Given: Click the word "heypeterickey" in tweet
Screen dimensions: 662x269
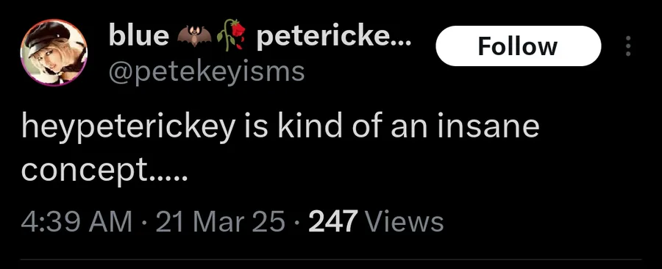Looking at the screenshot, I should [127, 128].
